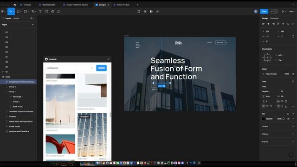The height and width of the screenshot is (167, 297).
Task: Click the Unsplash results scrollbar
Action: click(110, 115)
